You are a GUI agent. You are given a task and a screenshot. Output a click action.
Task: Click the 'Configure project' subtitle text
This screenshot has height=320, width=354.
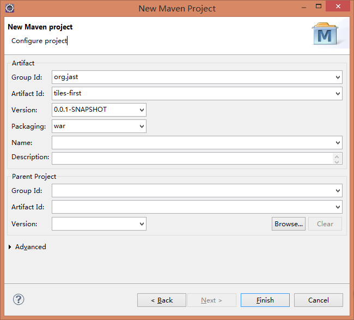click(x=39, y=41)
